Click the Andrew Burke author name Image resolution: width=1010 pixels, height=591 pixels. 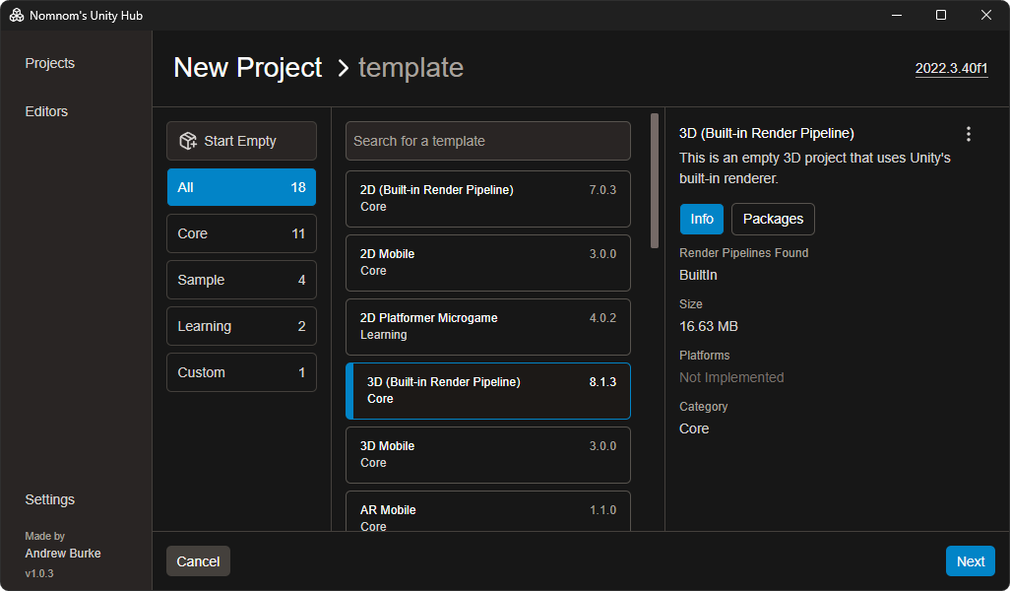[x=63, y=554]
